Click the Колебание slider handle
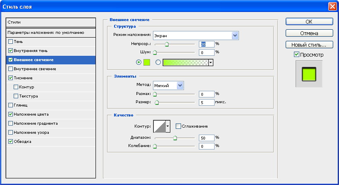The image size is (339, 185). click(155, 146)
